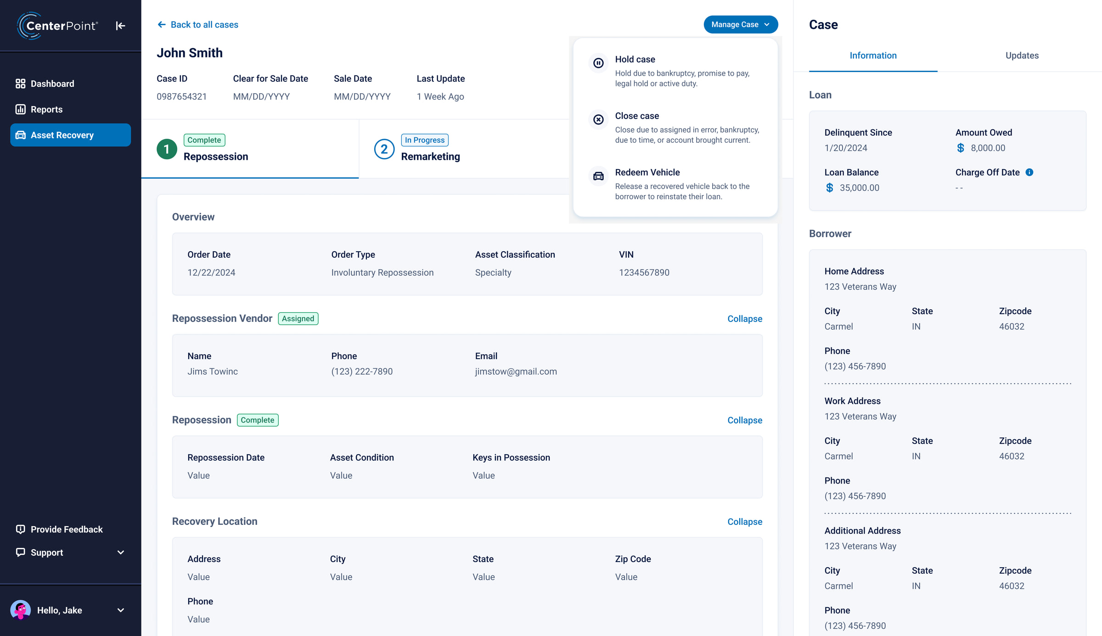The width and height of the screenshot is (1102, 636).
Task: Click the dollar icon beside Loan Balance
Action: [829, 188]
